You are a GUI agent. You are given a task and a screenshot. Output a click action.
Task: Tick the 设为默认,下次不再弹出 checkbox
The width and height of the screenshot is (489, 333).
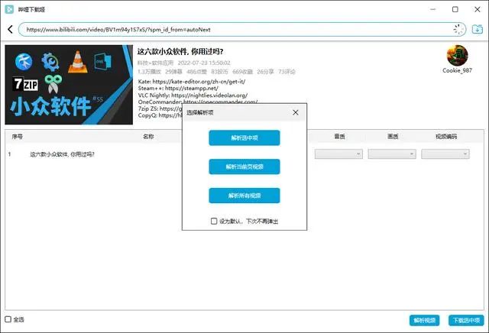[214, 221]
